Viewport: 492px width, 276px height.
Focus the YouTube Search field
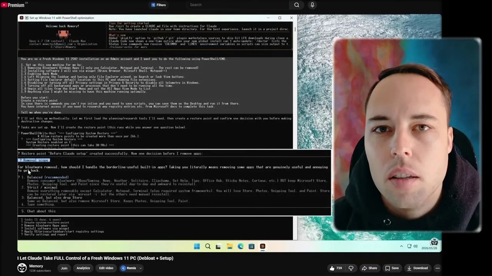point(237,5)
